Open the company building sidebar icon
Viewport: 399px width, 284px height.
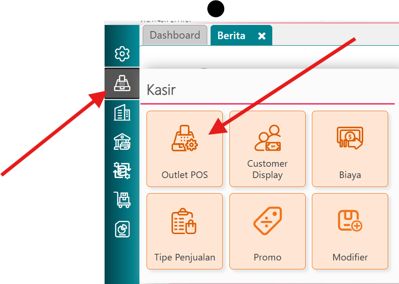tap(122, 113)
